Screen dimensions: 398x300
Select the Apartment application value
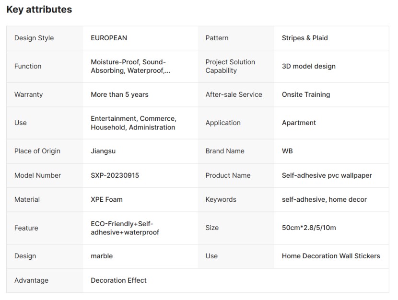(299, 123)
